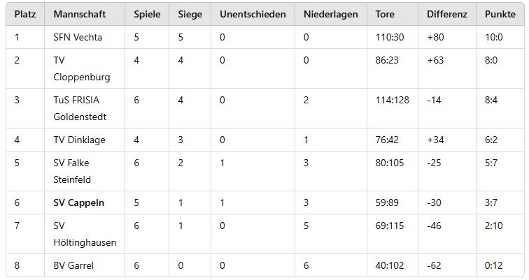Select the SFN Vechta team name
529x280 pixels.
coord(78,37)
